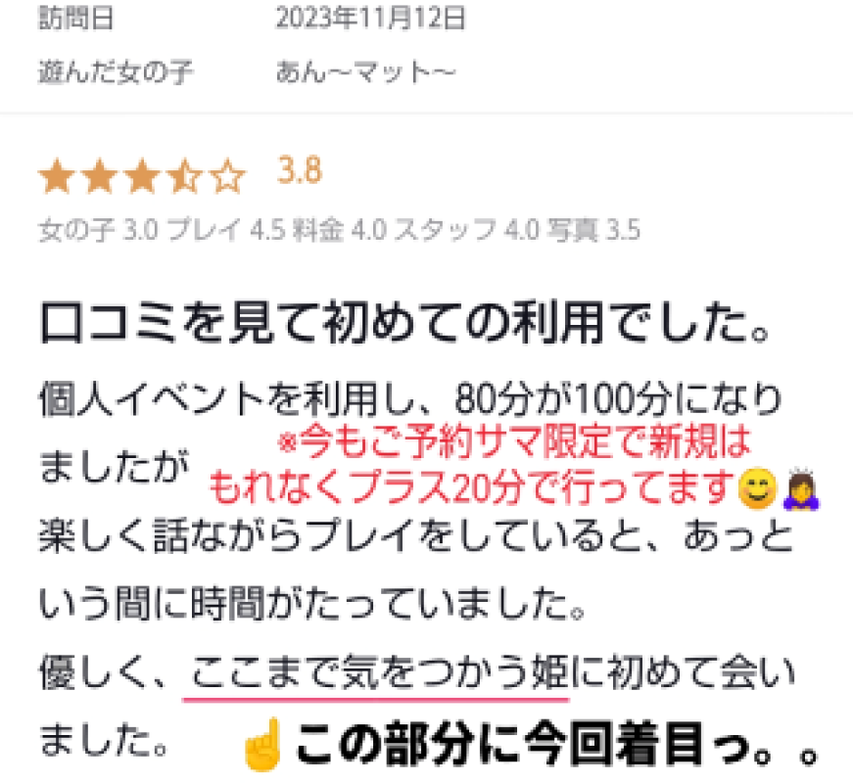
Task: Click the pointing finger emoji
Action: pyautogui.click(x=263, y=744)
